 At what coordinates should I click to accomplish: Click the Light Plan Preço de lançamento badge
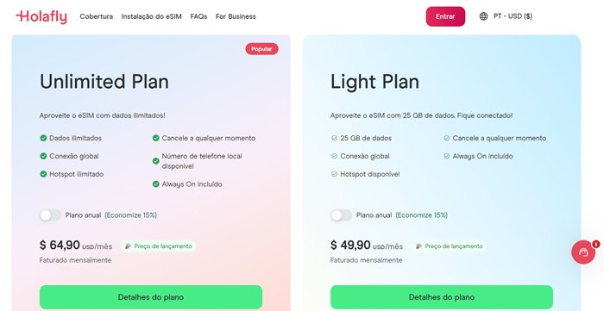pyautogui.click(x=450, y=246)
